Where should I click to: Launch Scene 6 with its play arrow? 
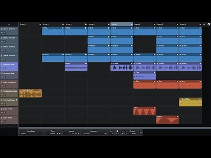click(x=154, y=24)
